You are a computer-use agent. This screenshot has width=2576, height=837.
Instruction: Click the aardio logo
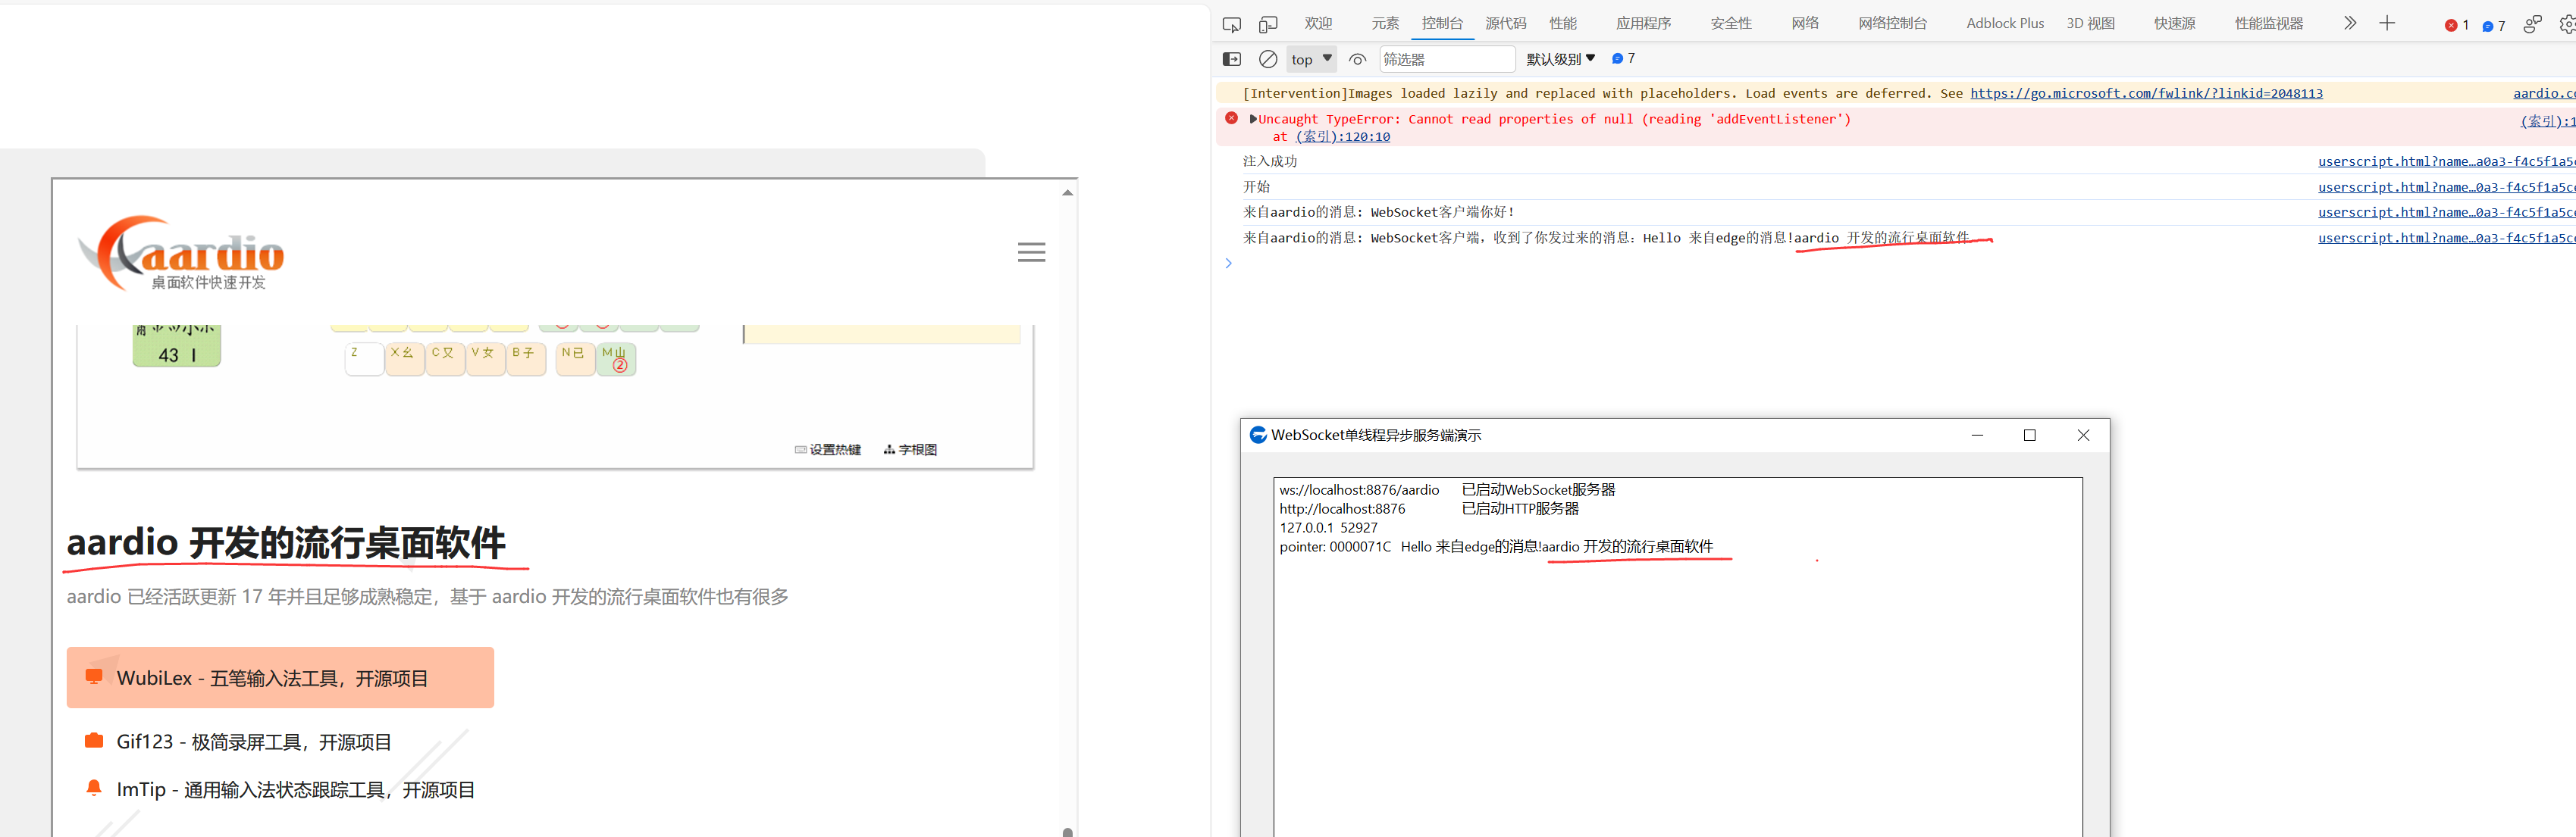pos(181,254)
